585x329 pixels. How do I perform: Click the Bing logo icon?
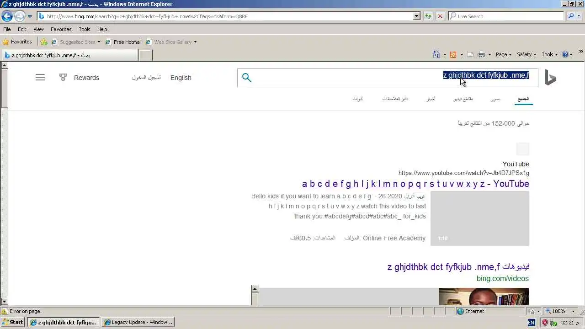coord(550,78)
